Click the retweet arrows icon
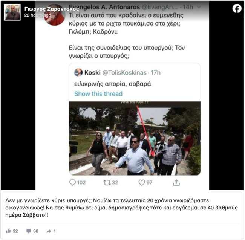Viewport: 245px width, 240px height. pos(107,182)
